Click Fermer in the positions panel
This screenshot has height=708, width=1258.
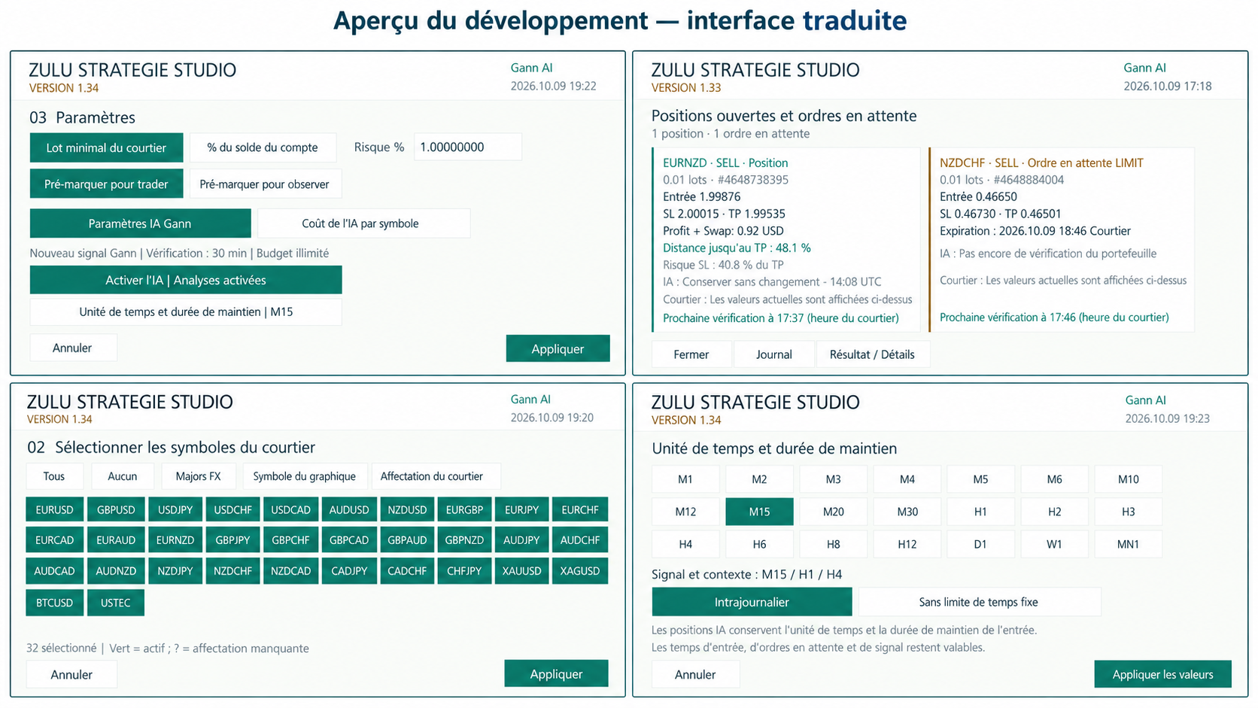pos(691,354)
